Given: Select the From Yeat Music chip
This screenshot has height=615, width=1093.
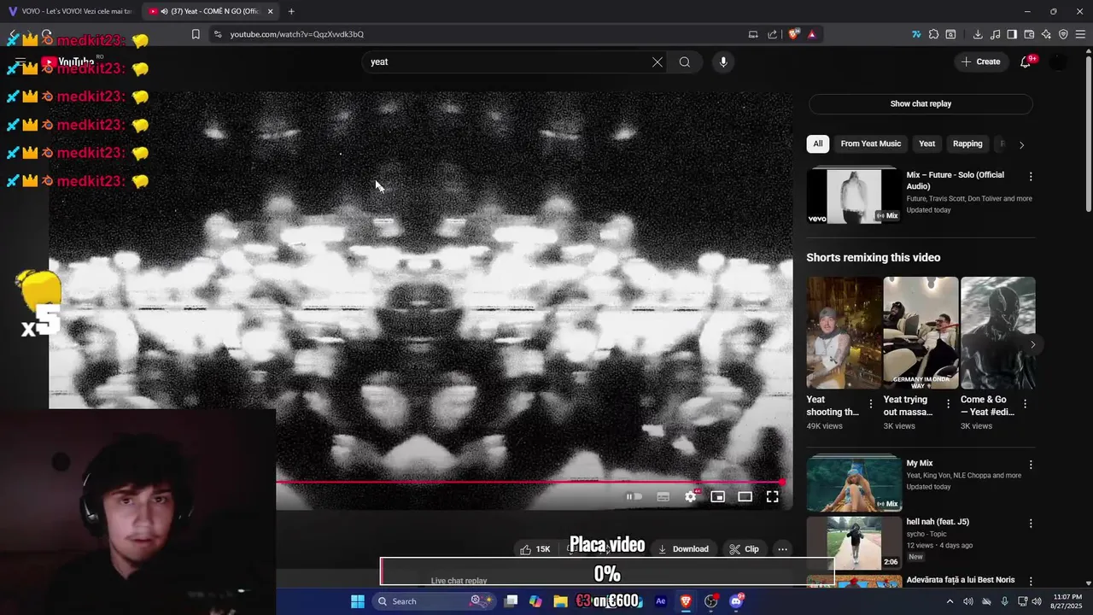Looking at the screenshot, I should [870, 143].
